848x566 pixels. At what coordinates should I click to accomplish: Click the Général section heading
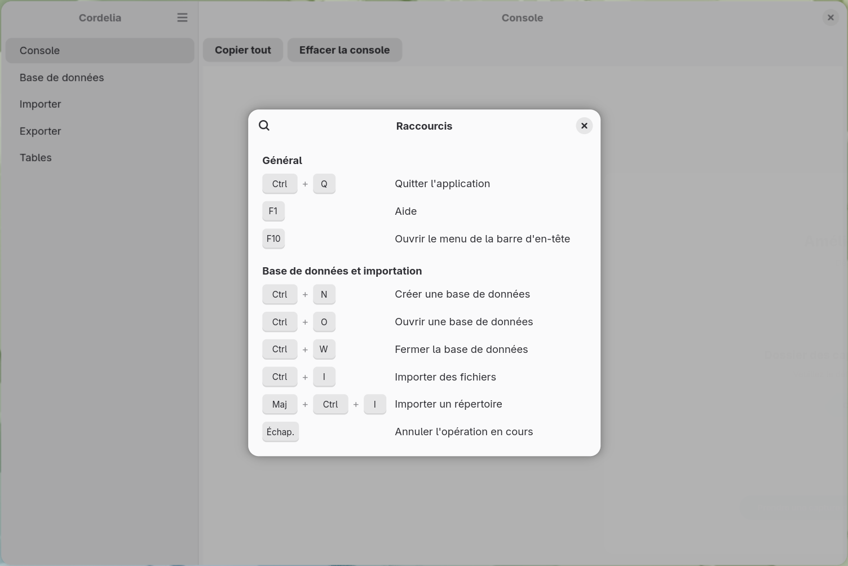click(x=282, y=161)
